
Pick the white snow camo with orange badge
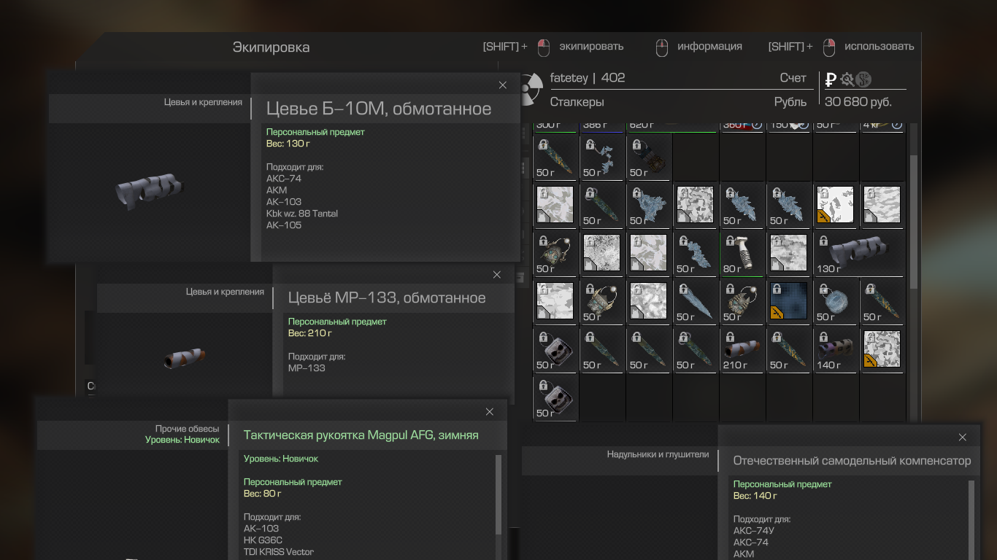(836, 205)
